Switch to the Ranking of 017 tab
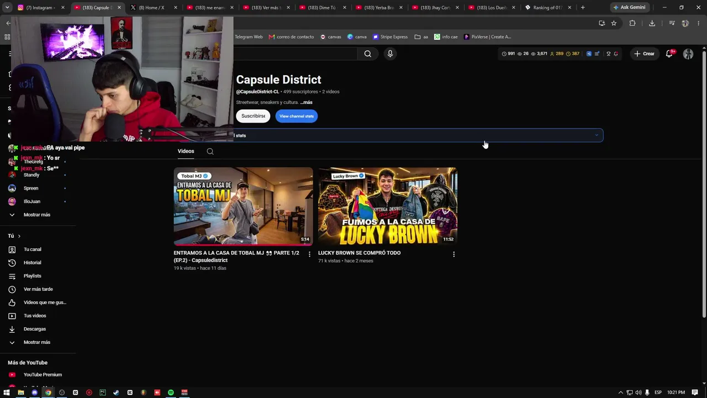707x398 pixels. [x=547, y=8]
